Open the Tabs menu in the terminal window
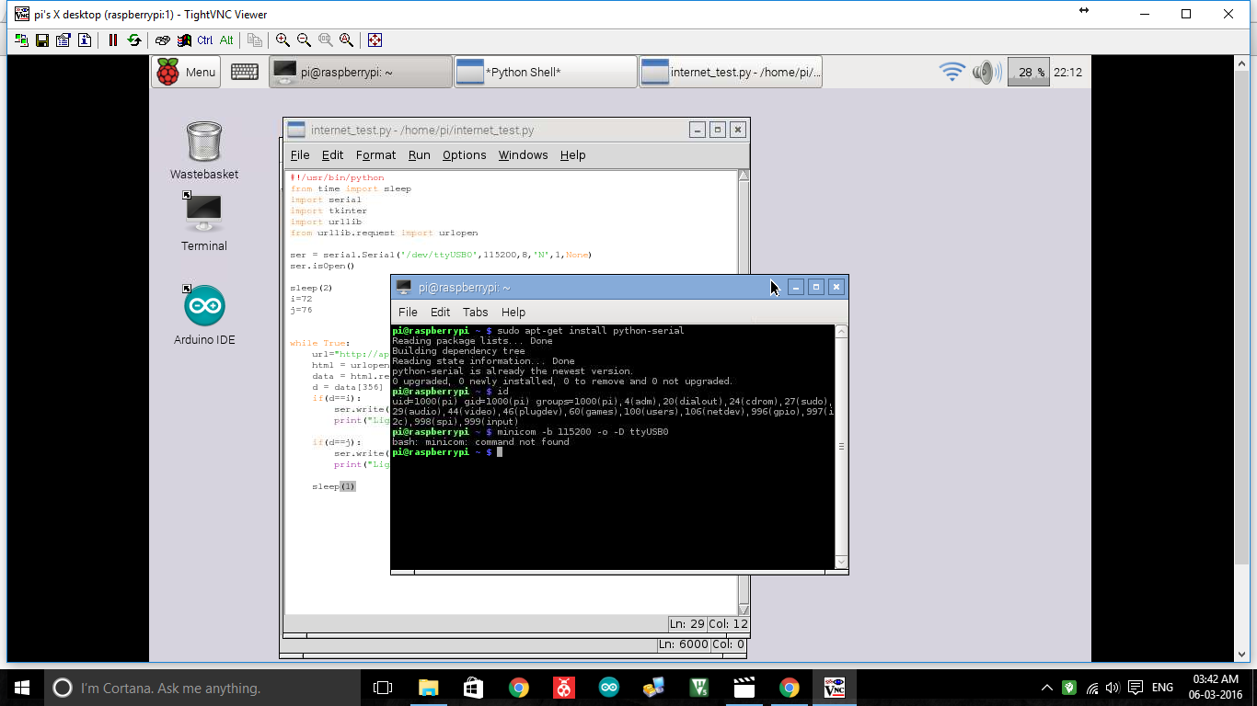Screen dimensions: 1257x706 click(x=476, y=313)
